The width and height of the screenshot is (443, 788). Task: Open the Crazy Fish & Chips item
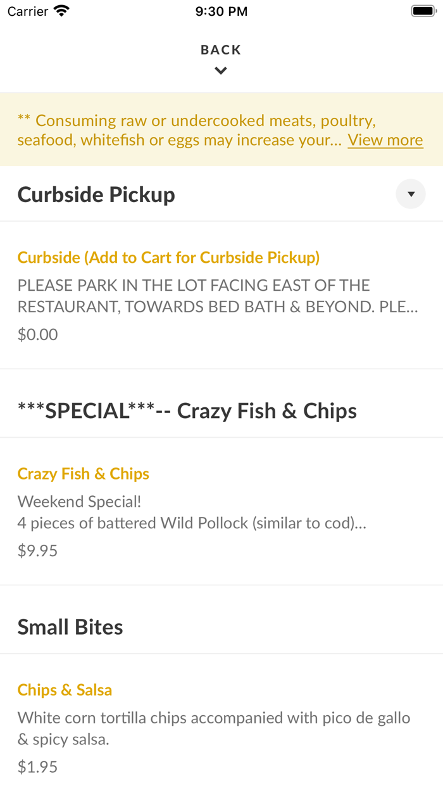83,473
